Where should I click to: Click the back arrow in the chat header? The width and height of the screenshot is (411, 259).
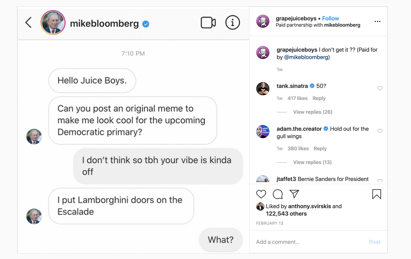pos(28,22)
